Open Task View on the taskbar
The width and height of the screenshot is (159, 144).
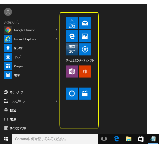[104, 139]
